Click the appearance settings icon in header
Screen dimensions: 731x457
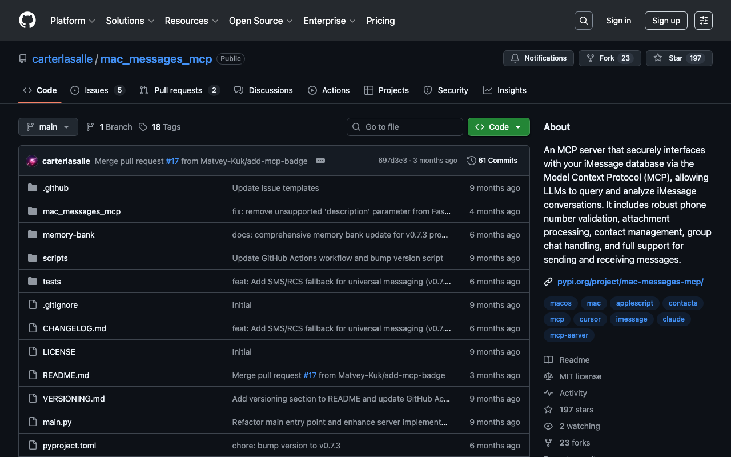[703, 21]
